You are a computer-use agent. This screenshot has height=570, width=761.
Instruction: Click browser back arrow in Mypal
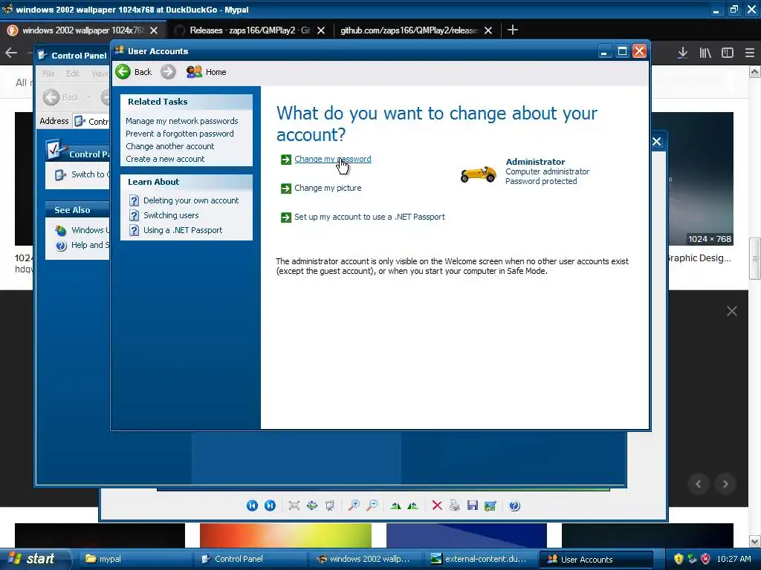[11, 53]
